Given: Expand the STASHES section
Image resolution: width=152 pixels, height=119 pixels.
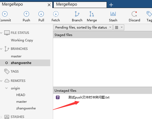Looking at the screenshot, I should pyautogui.click(x=1, y=117).
